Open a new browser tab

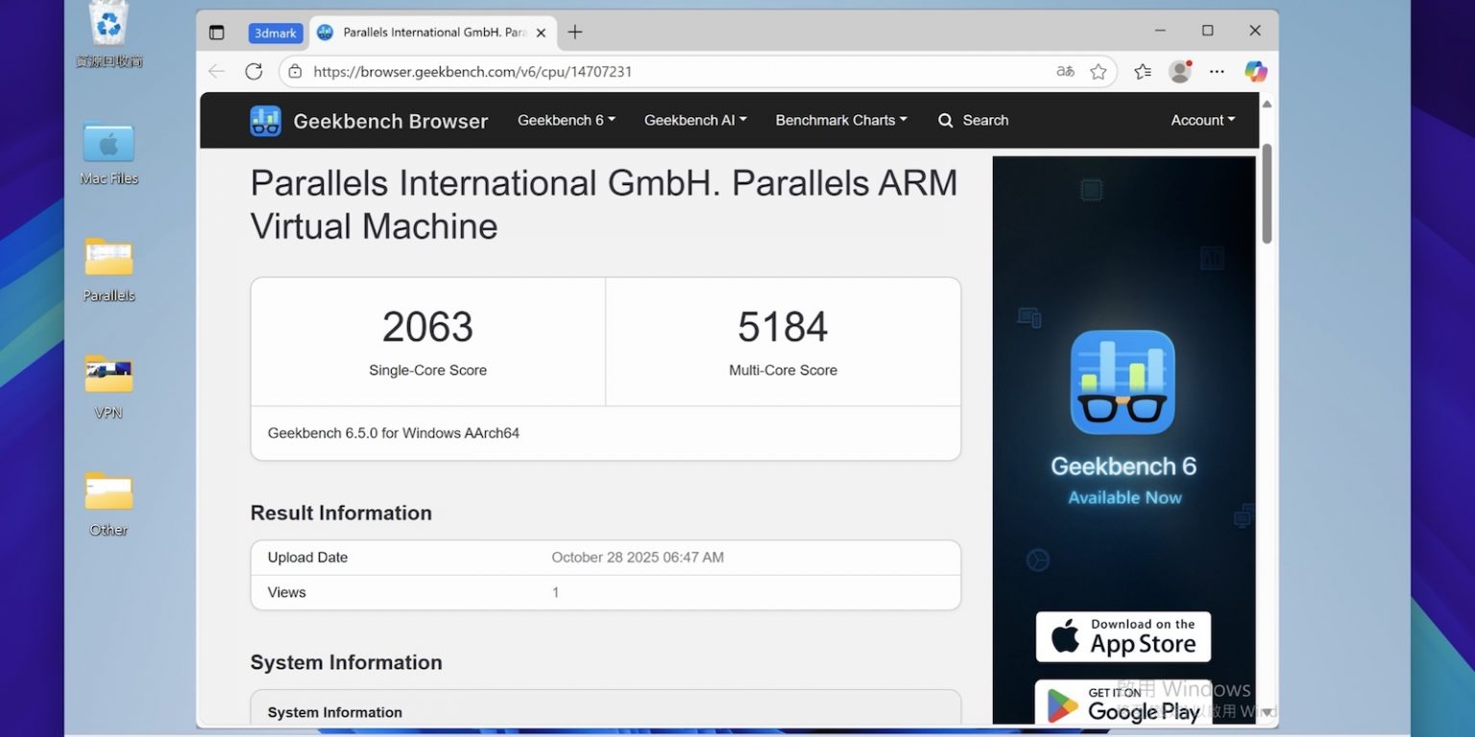[x=574, y=33]
